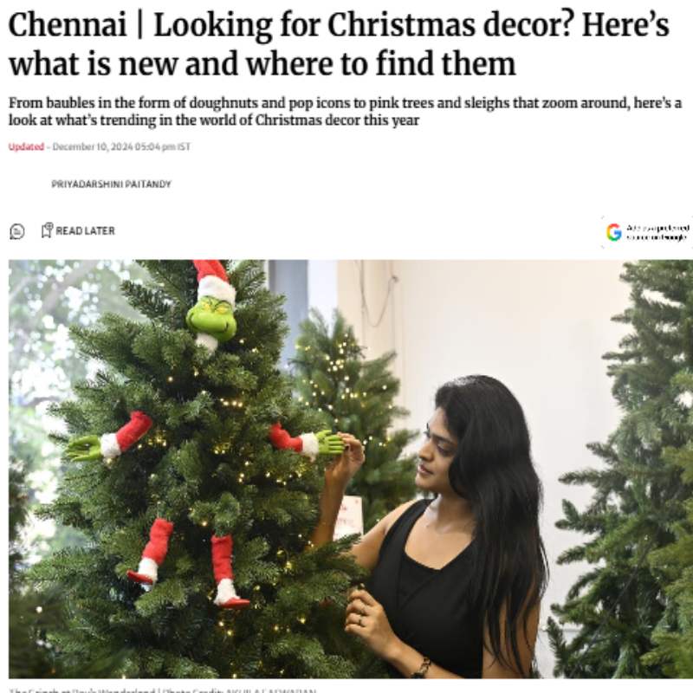Open the comments speech bubble icon
Screen dimensions: 693x693
click(x=16, y=231)
